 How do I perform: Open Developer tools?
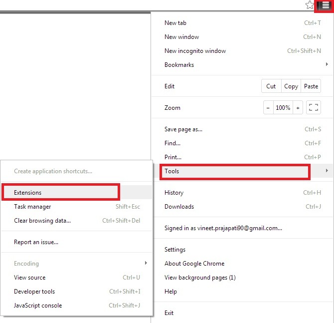pos(34,292)
